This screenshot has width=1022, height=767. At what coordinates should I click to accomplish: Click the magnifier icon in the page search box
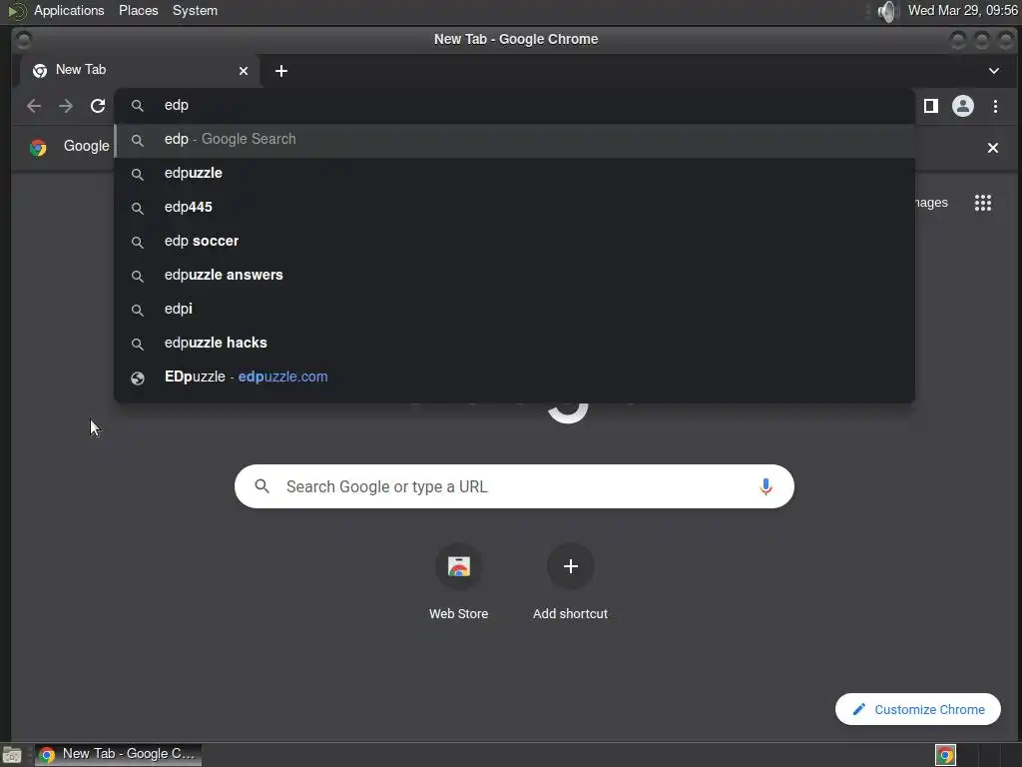(x=262, y=486)
